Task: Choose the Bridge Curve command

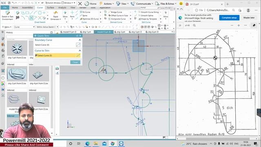Action: coord(115,12)
